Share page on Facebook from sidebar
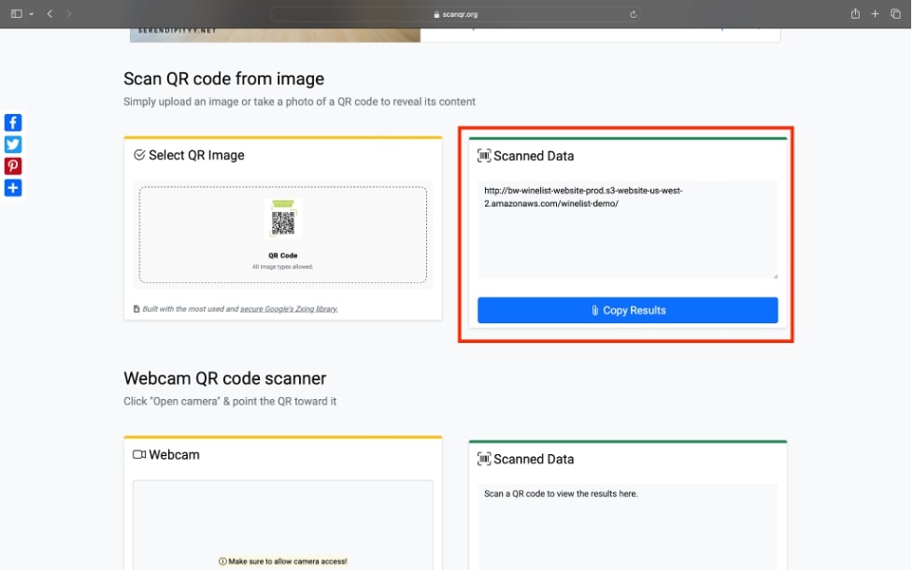 [x=13, y=122]
